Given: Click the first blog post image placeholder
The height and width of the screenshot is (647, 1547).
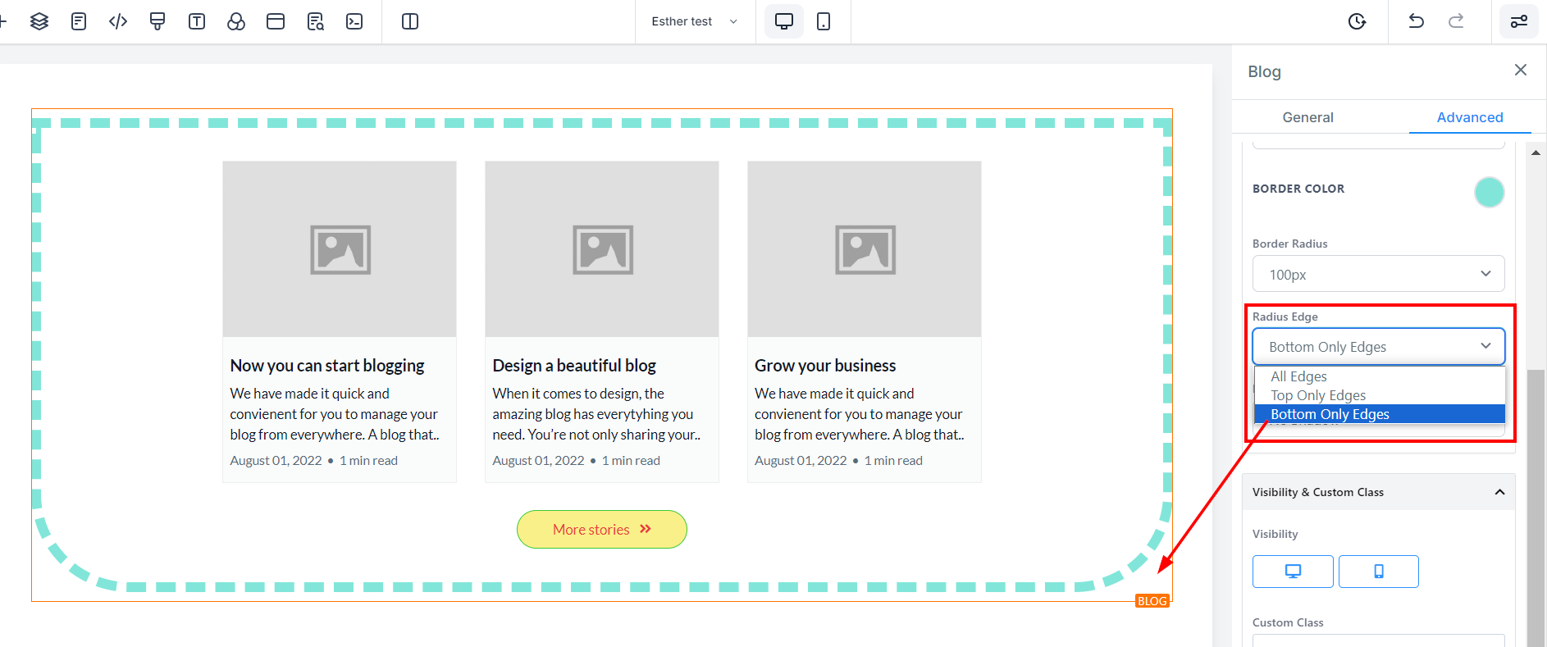Looking at the screenshot, I should coord(340,249).
